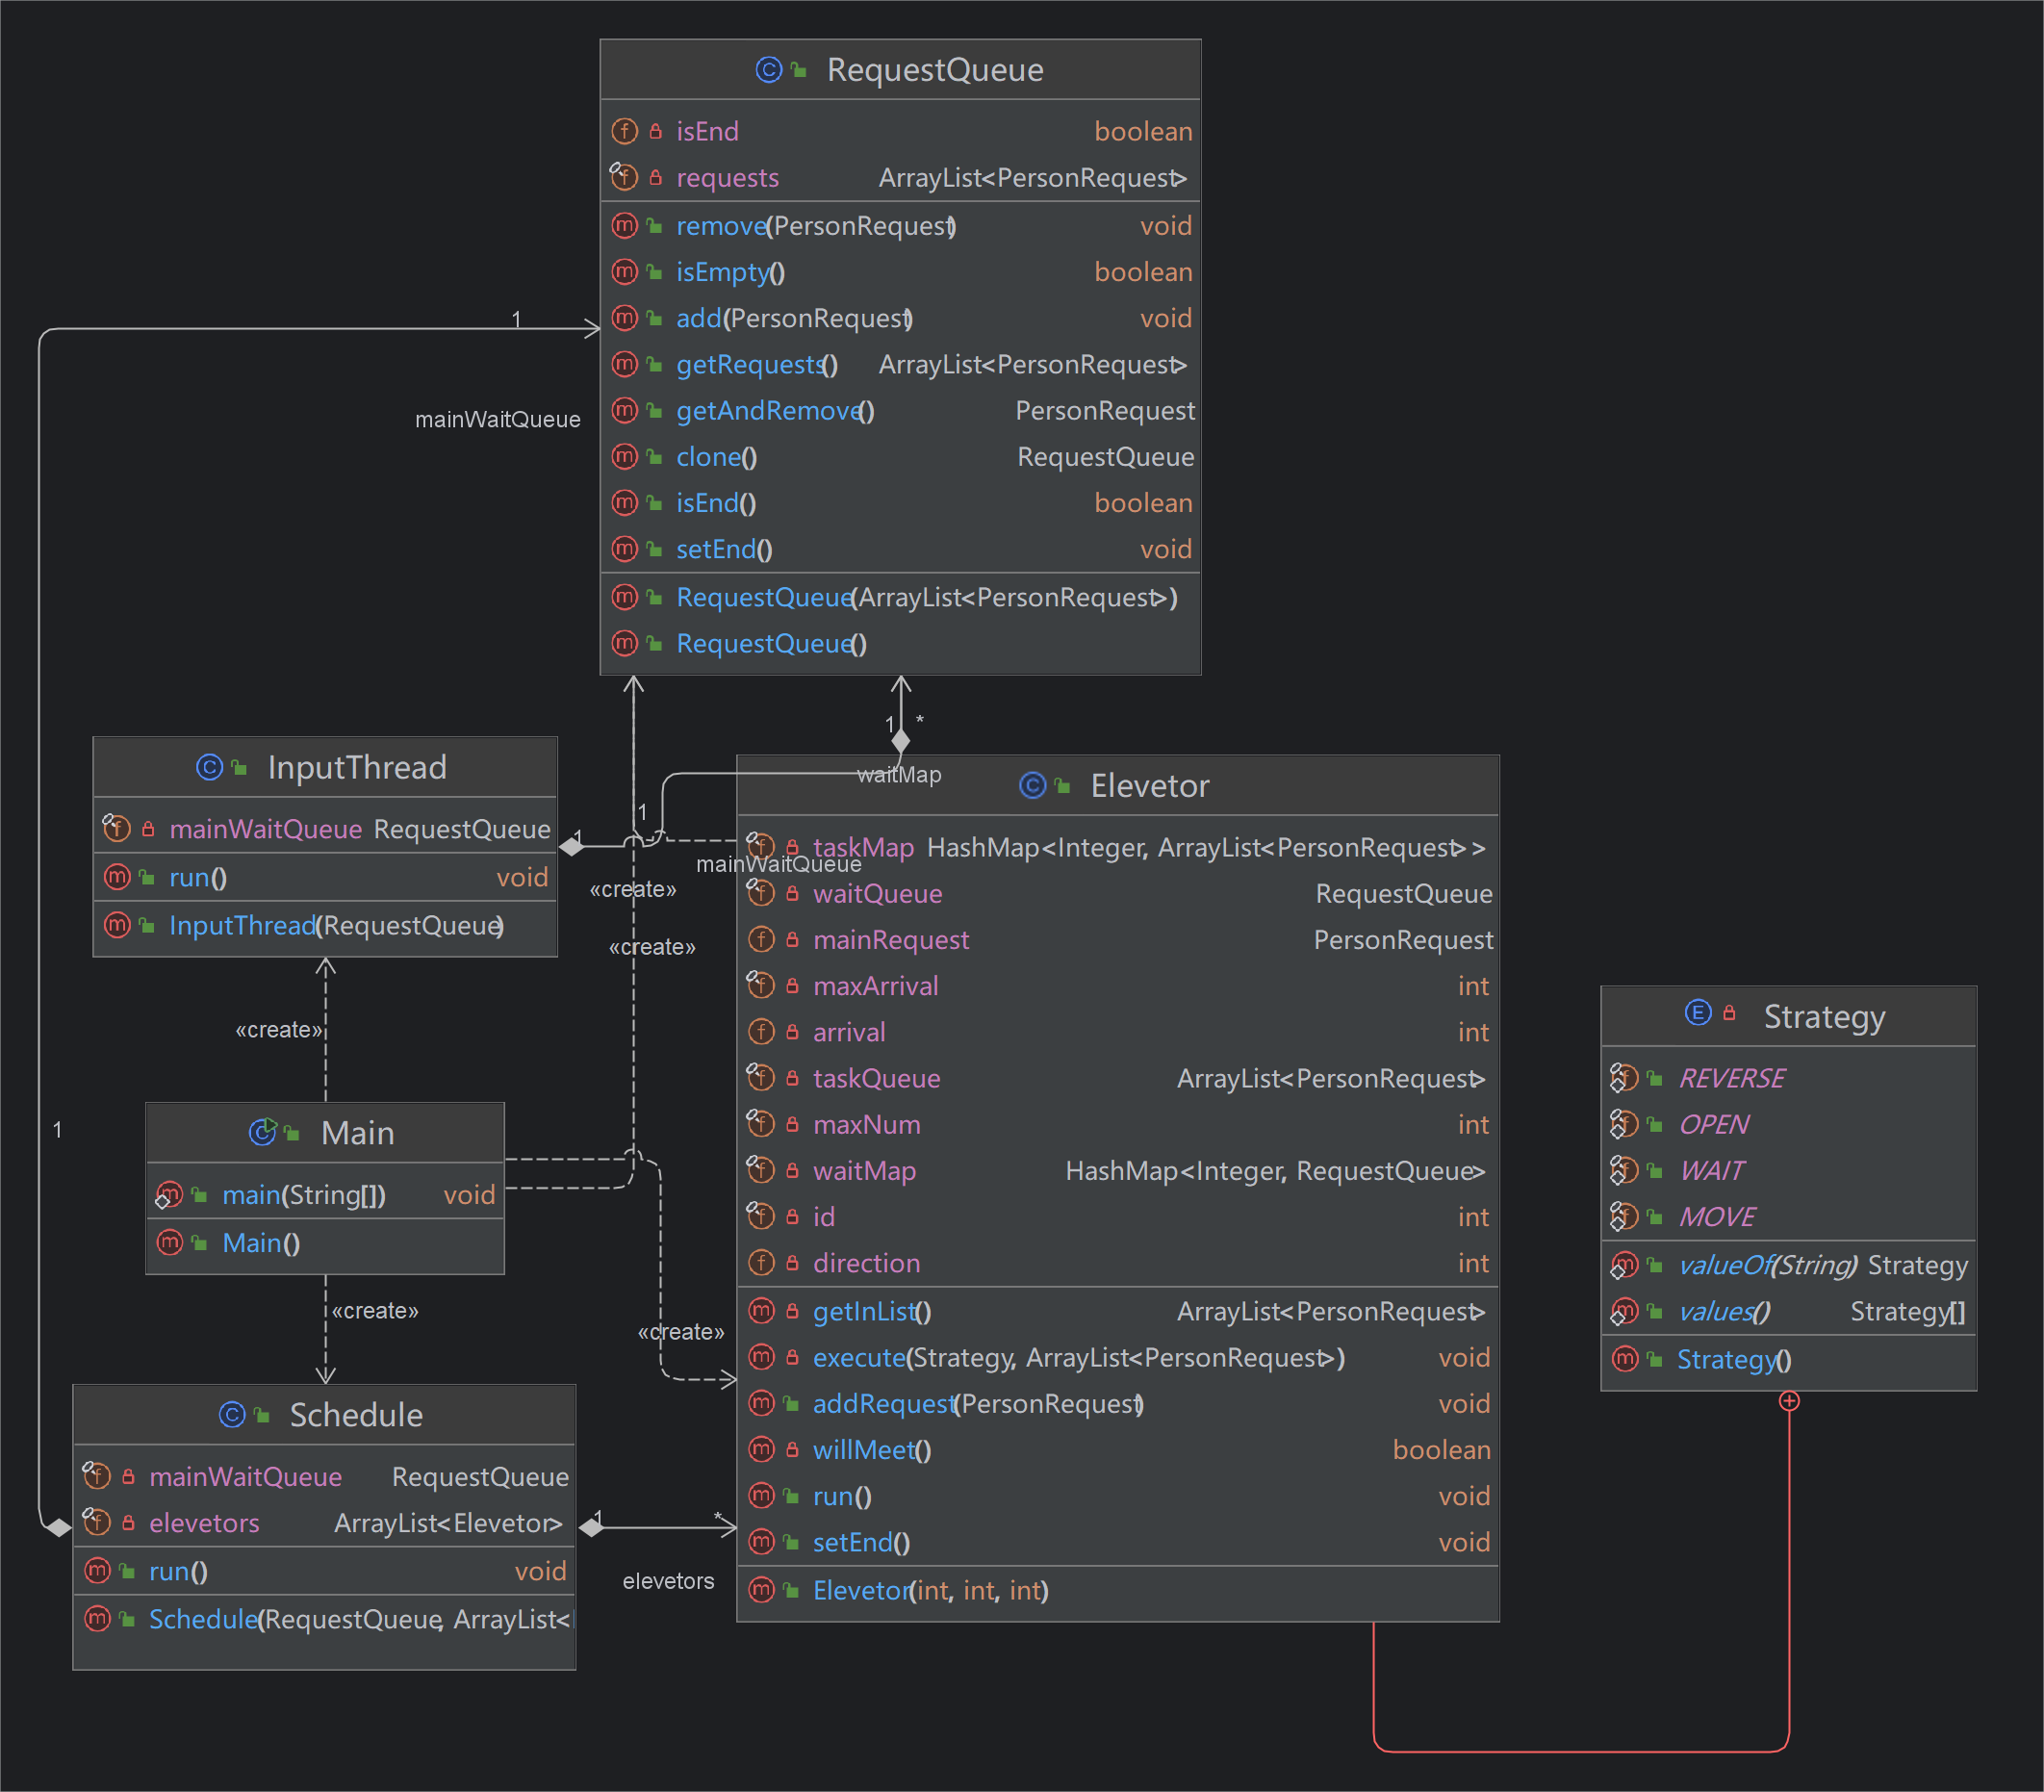Select the REVERSE enum constant
Screen dimensions: 2044x1792
[1788, 1078]
